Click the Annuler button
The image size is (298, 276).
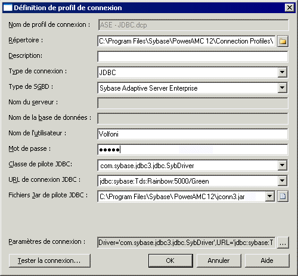point(219,261)
